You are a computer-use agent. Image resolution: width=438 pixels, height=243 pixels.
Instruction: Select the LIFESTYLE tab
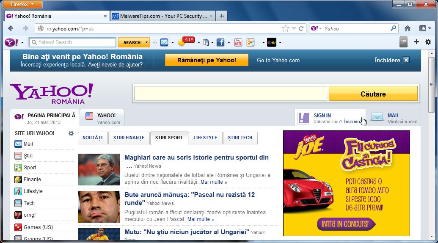tap(205, 138)
